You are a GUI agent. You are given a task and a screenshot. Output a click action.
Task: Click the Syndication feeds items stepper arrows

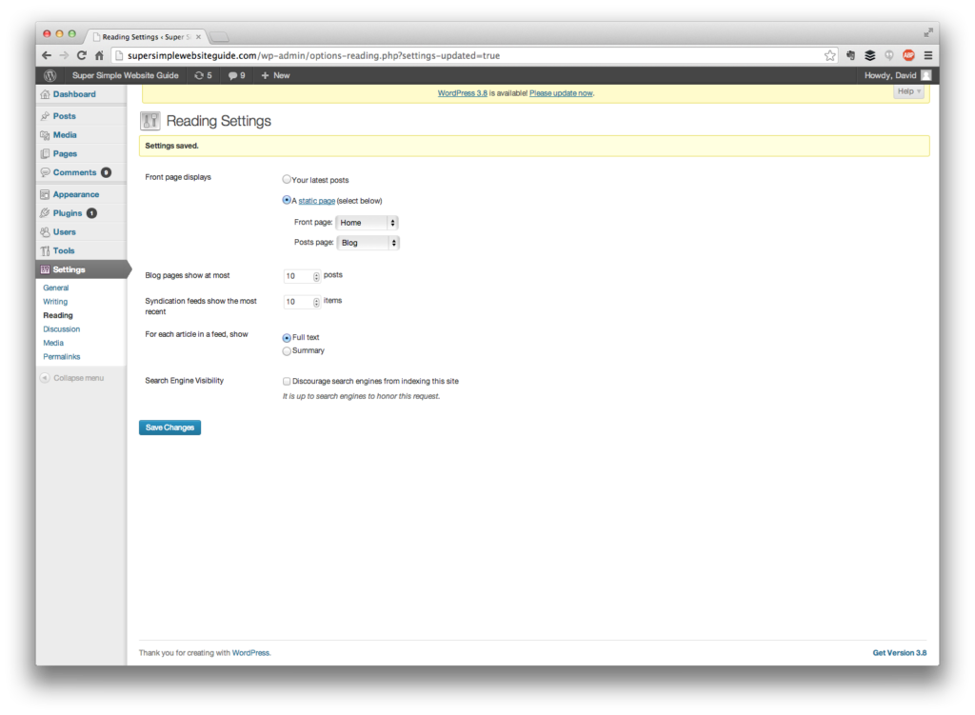tap(316, 302)
